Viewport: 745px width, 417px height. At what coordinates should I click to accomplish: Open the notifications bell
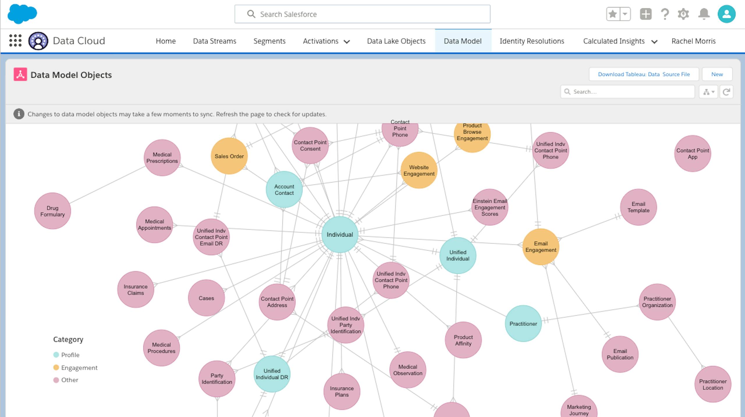click(x=704, y=14)
